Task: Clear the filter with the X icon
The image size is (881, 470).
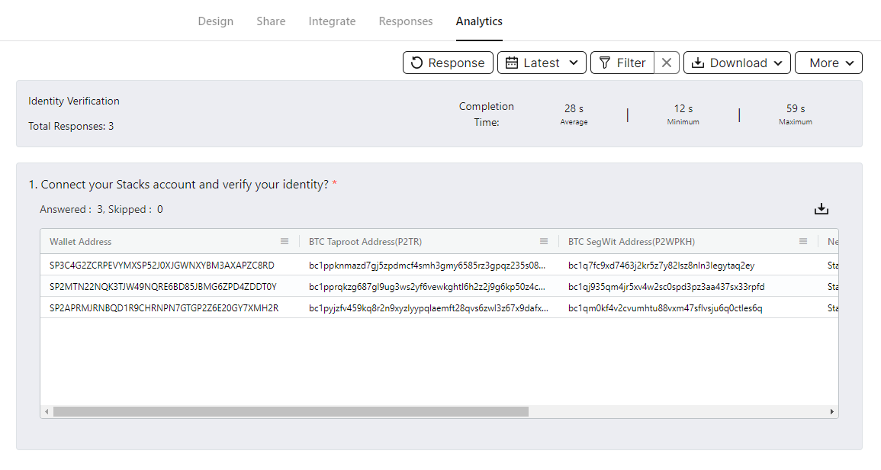Action: coord(666,63)
